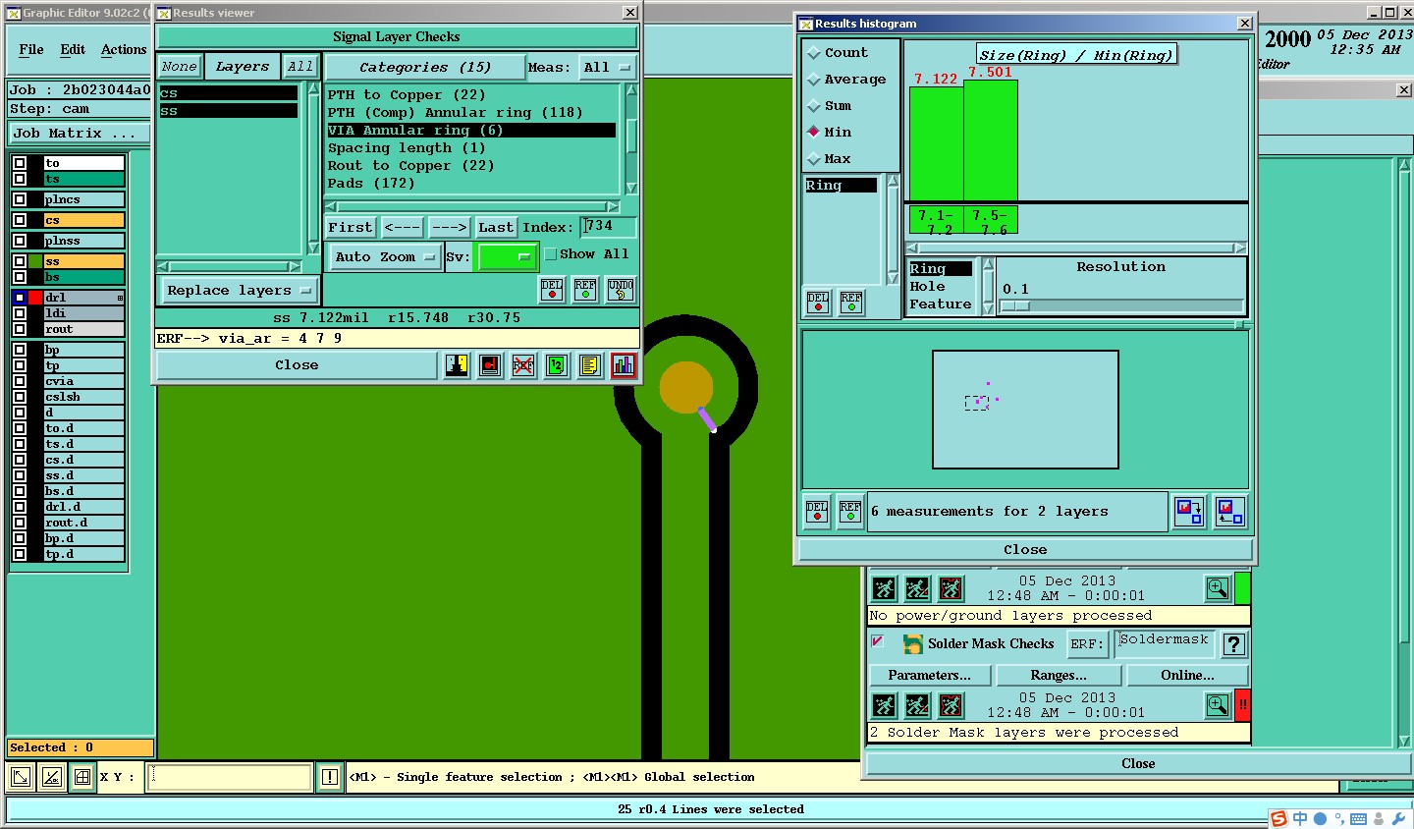The height and width of the screenshot is (829, 1414).
Task: Open the Sv green severity dropdown
Action: 506,257
